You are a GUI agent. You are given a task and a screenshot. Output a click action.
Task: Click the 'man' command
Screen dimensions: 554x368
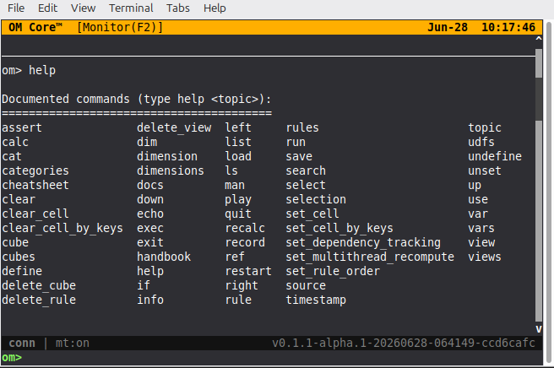(x=235, y=186)
